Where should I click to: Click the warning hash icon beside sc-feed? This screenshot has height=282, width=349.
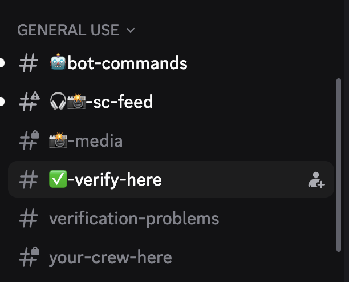(29, 102)
